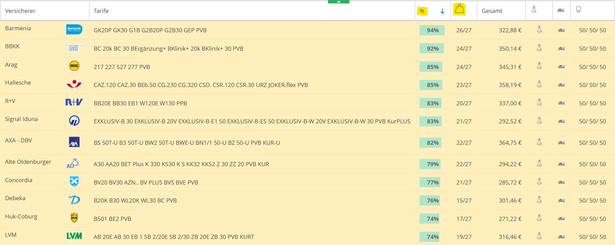Open the Signal Iduna insurer name
This screenshot has width=615, height=245.
point(21,119)
